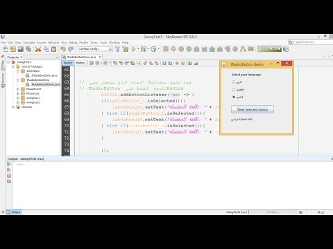This screenshot has width=333, height=249.
Task: Click the Paste clipboard icon
Action: (54, 49)
